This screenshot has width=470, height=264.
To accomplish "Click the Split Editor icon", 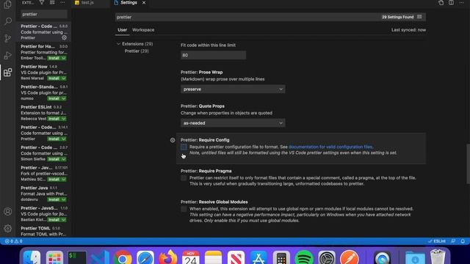I will [451, 3].
